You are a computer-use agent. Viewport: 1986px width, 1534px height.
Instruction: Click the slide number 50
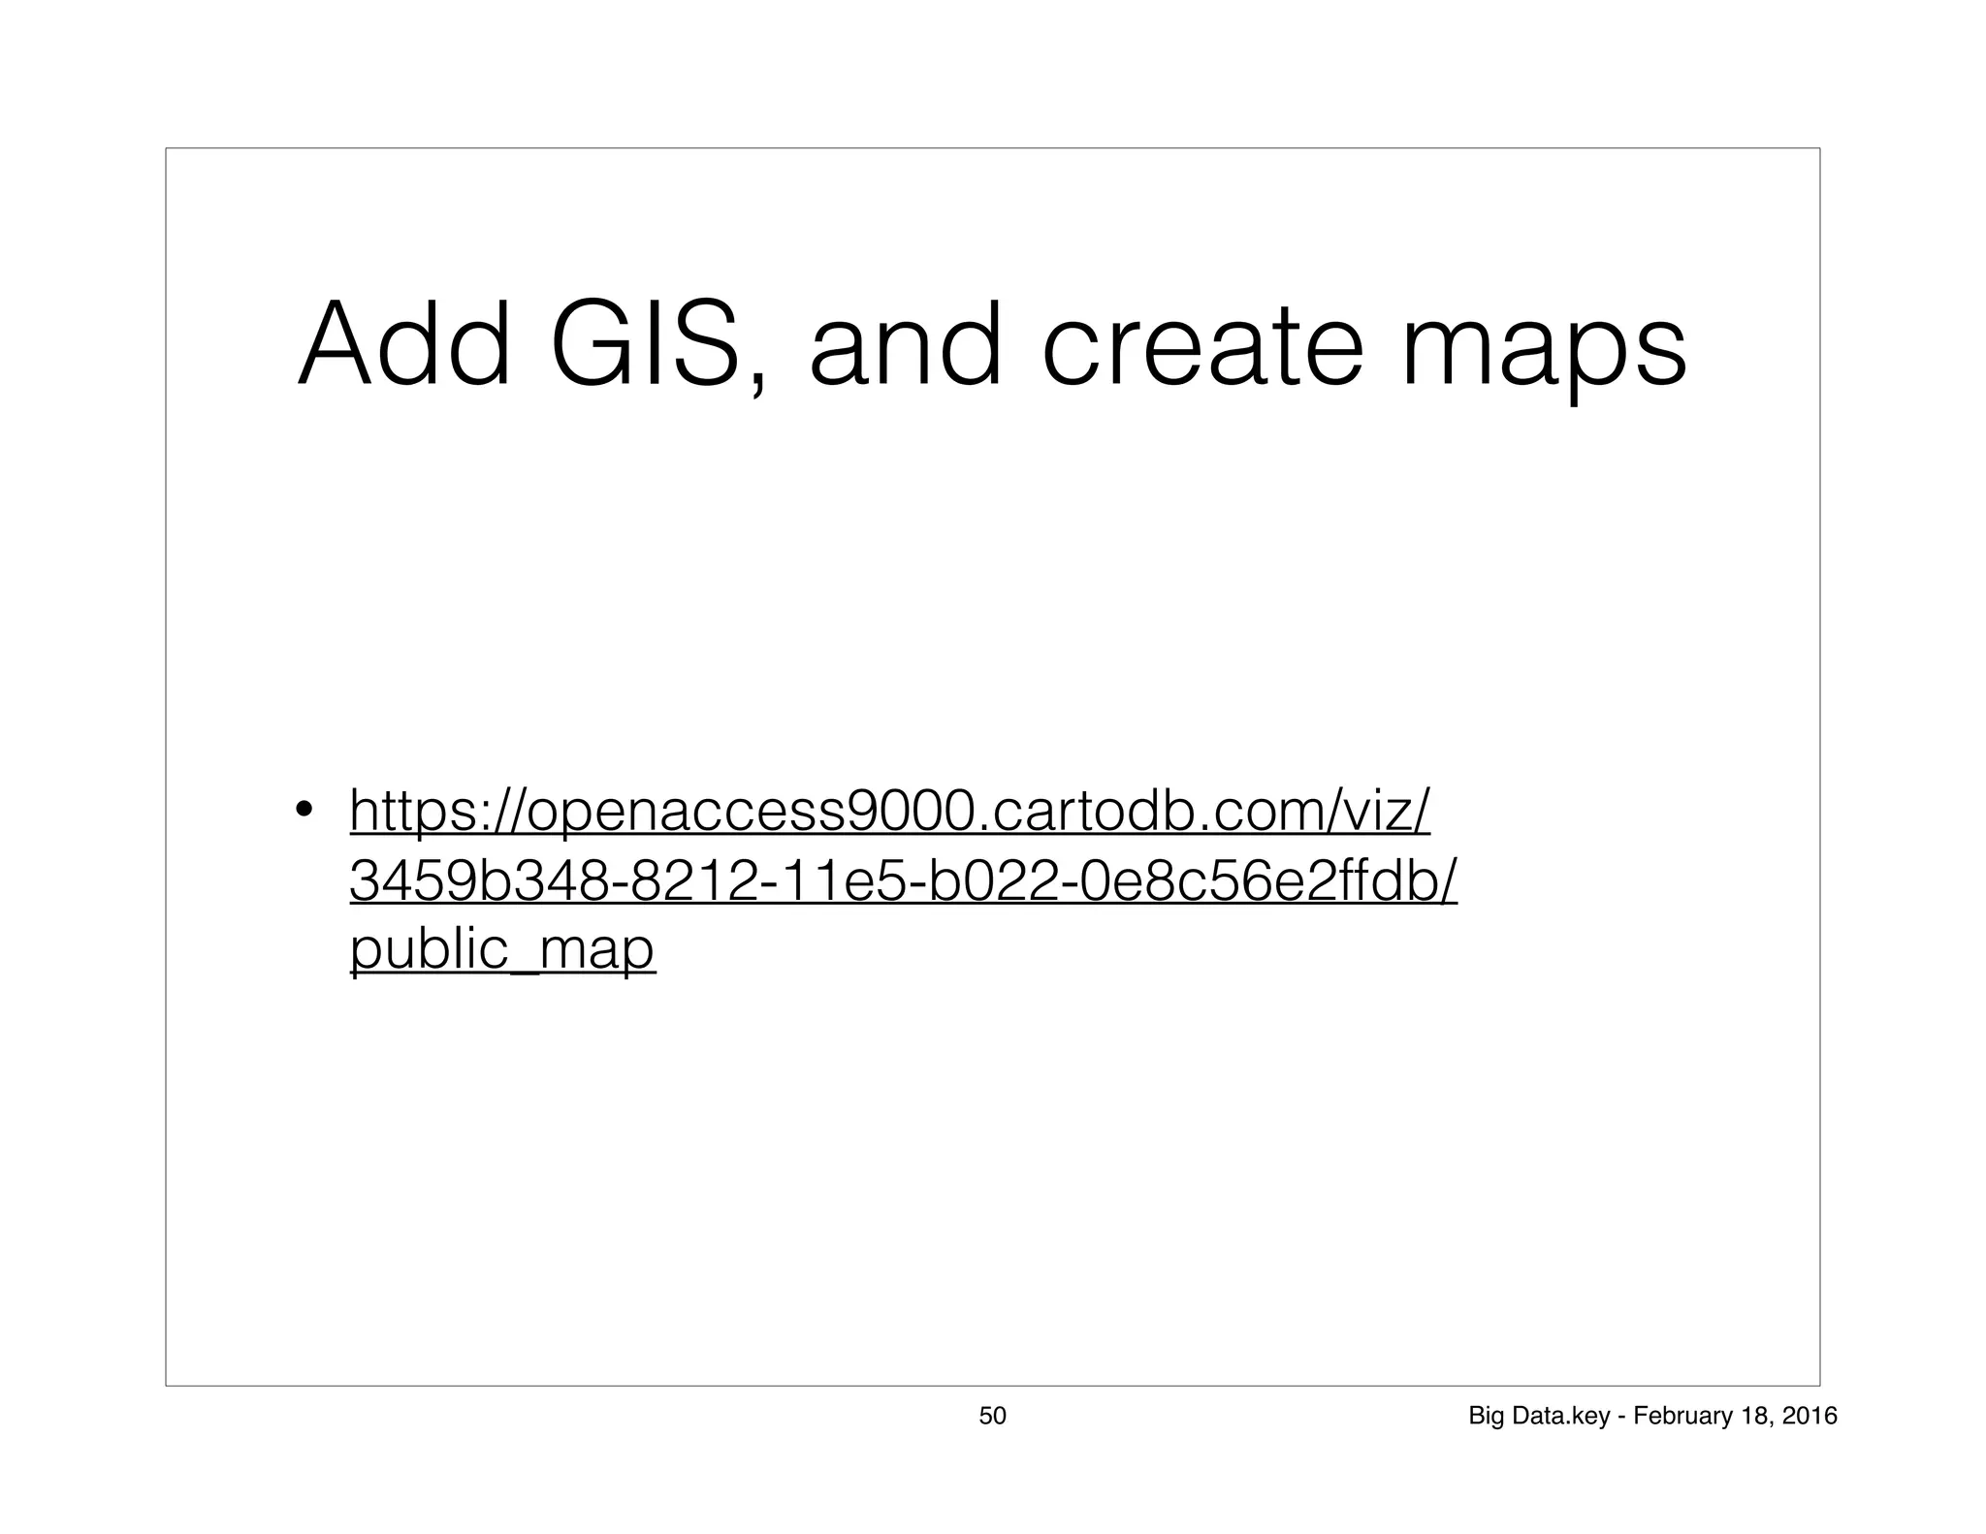point(992,1416)
